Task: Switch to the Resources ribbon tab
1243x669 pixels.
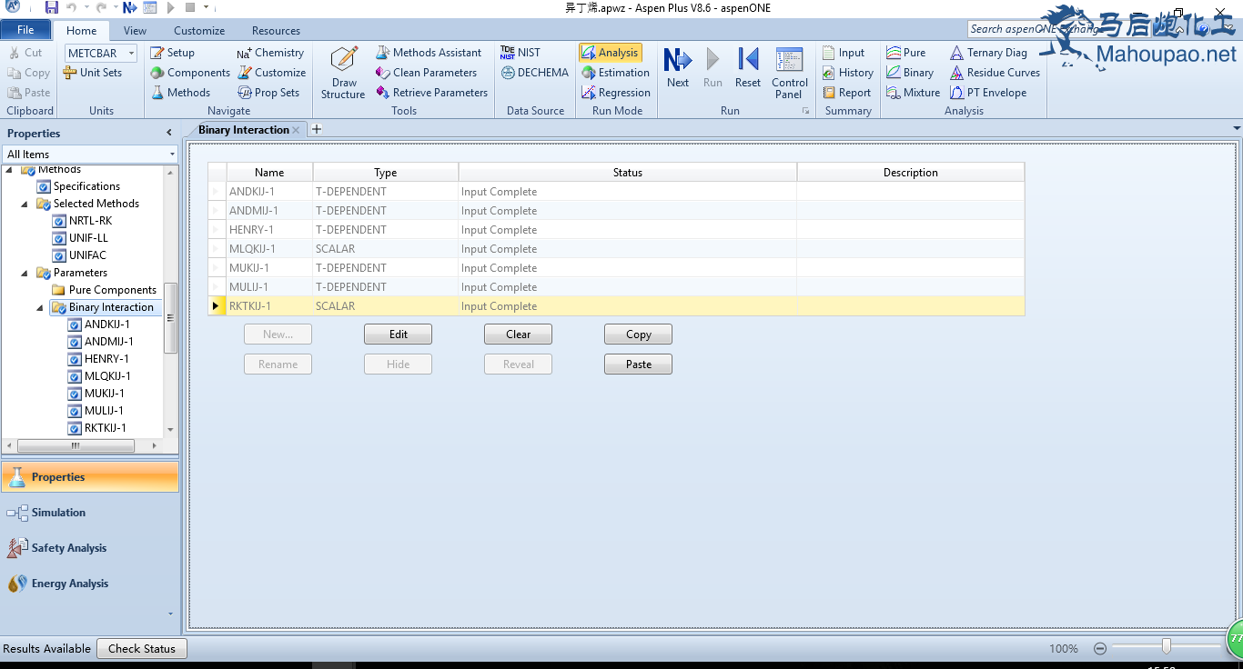Action: [276, 30]
